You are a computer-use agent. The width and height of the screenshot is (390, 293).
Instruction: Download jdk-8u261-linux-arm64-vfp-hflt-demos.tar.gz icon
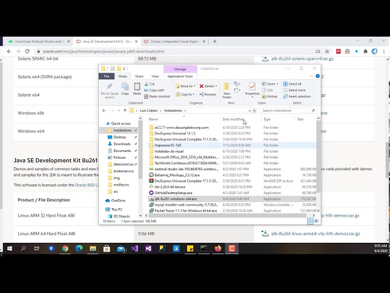pos(265,233)
